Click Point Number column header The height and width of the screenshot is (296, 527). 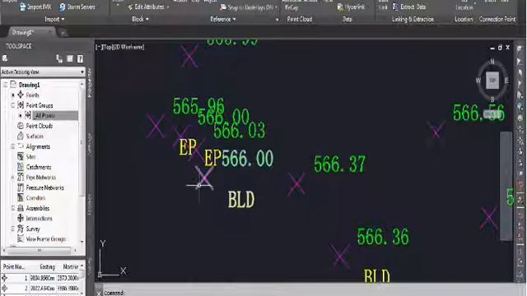13,266
